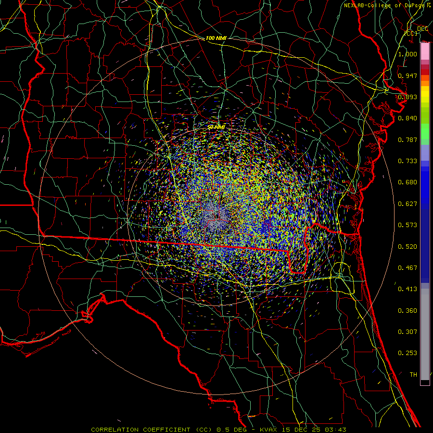Click the 0.573 legend value
Screen dimensions: 433x433
(x=408, y=225)
